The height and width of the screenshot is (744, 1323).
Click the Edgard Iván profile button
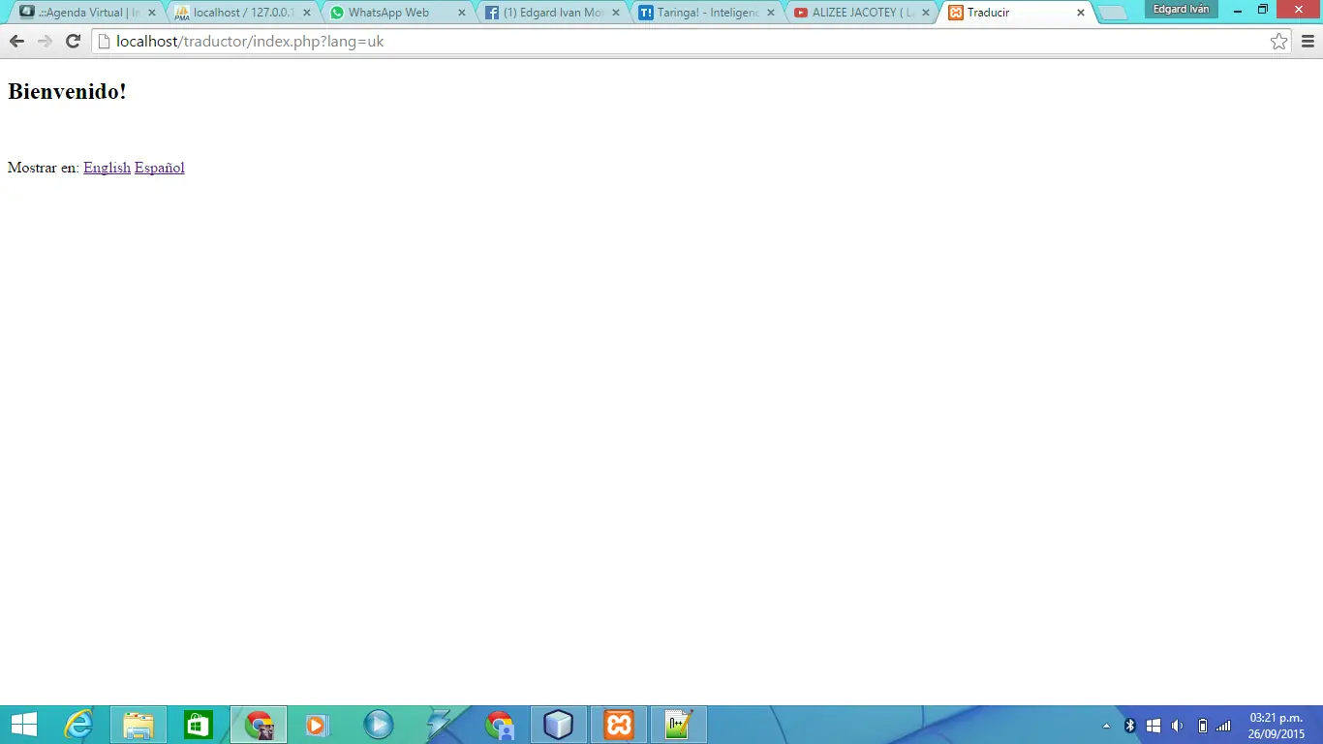click(x=1181, y=9)
